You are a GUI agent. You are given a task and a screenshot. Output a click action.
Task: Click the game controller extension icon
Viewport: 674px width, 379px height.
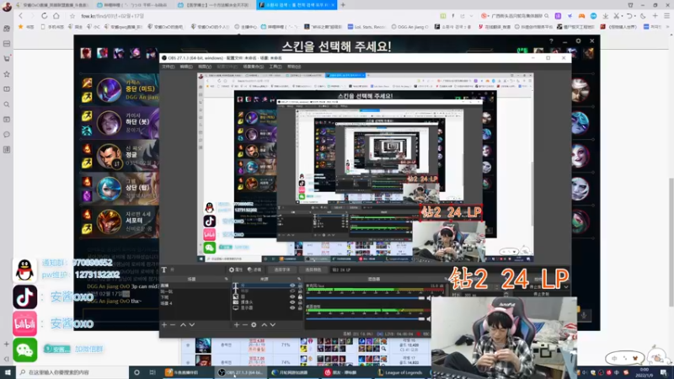tap(581, 16)
